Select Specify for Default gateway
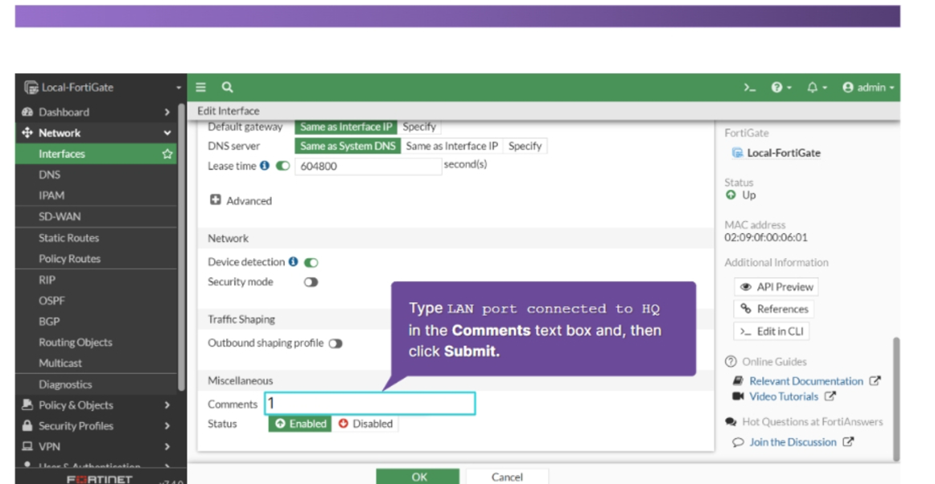The width and height of the screenshot is (935, 484). [419, 127]
